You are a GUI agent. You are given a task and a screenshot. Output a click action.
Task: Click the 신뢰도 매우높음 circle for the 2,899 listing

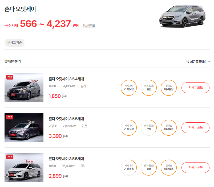(169, 168)
